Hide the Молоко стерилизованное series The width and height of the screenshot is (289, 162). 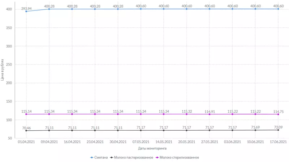point(179,157)
